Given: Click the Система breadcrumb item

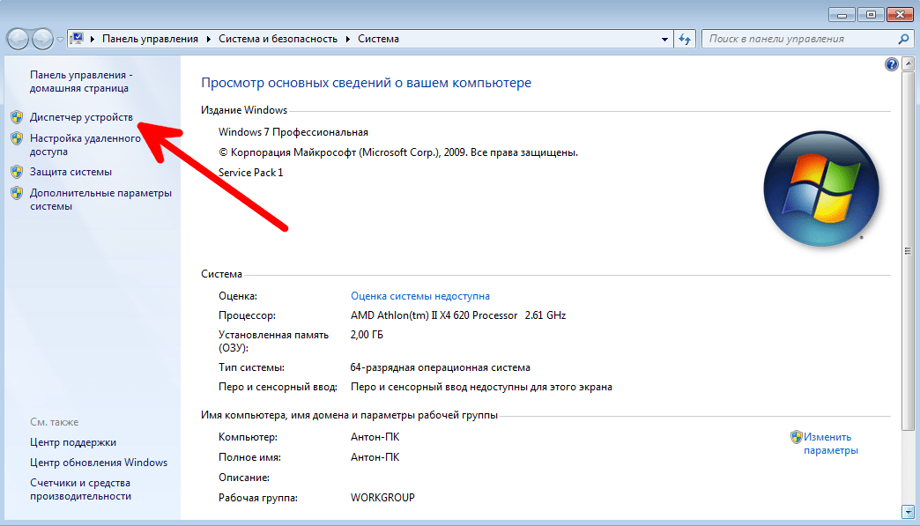Looking at the screenshot, I should coord(378,39).
